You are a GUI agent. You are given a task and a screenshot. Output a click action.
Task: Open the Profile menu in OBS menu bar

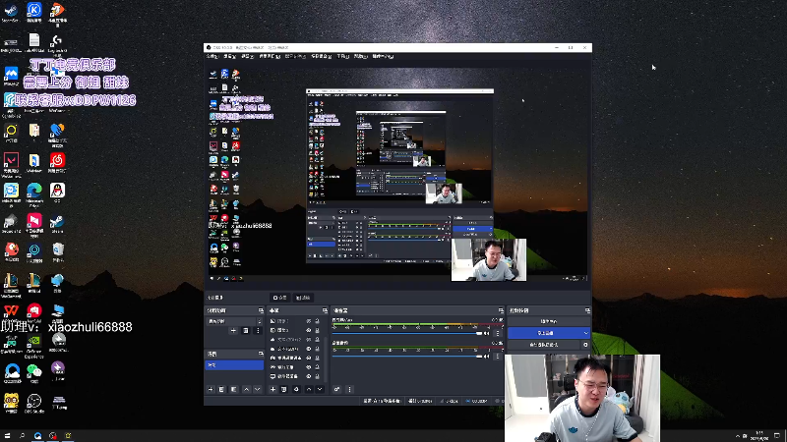coord(295,57)
